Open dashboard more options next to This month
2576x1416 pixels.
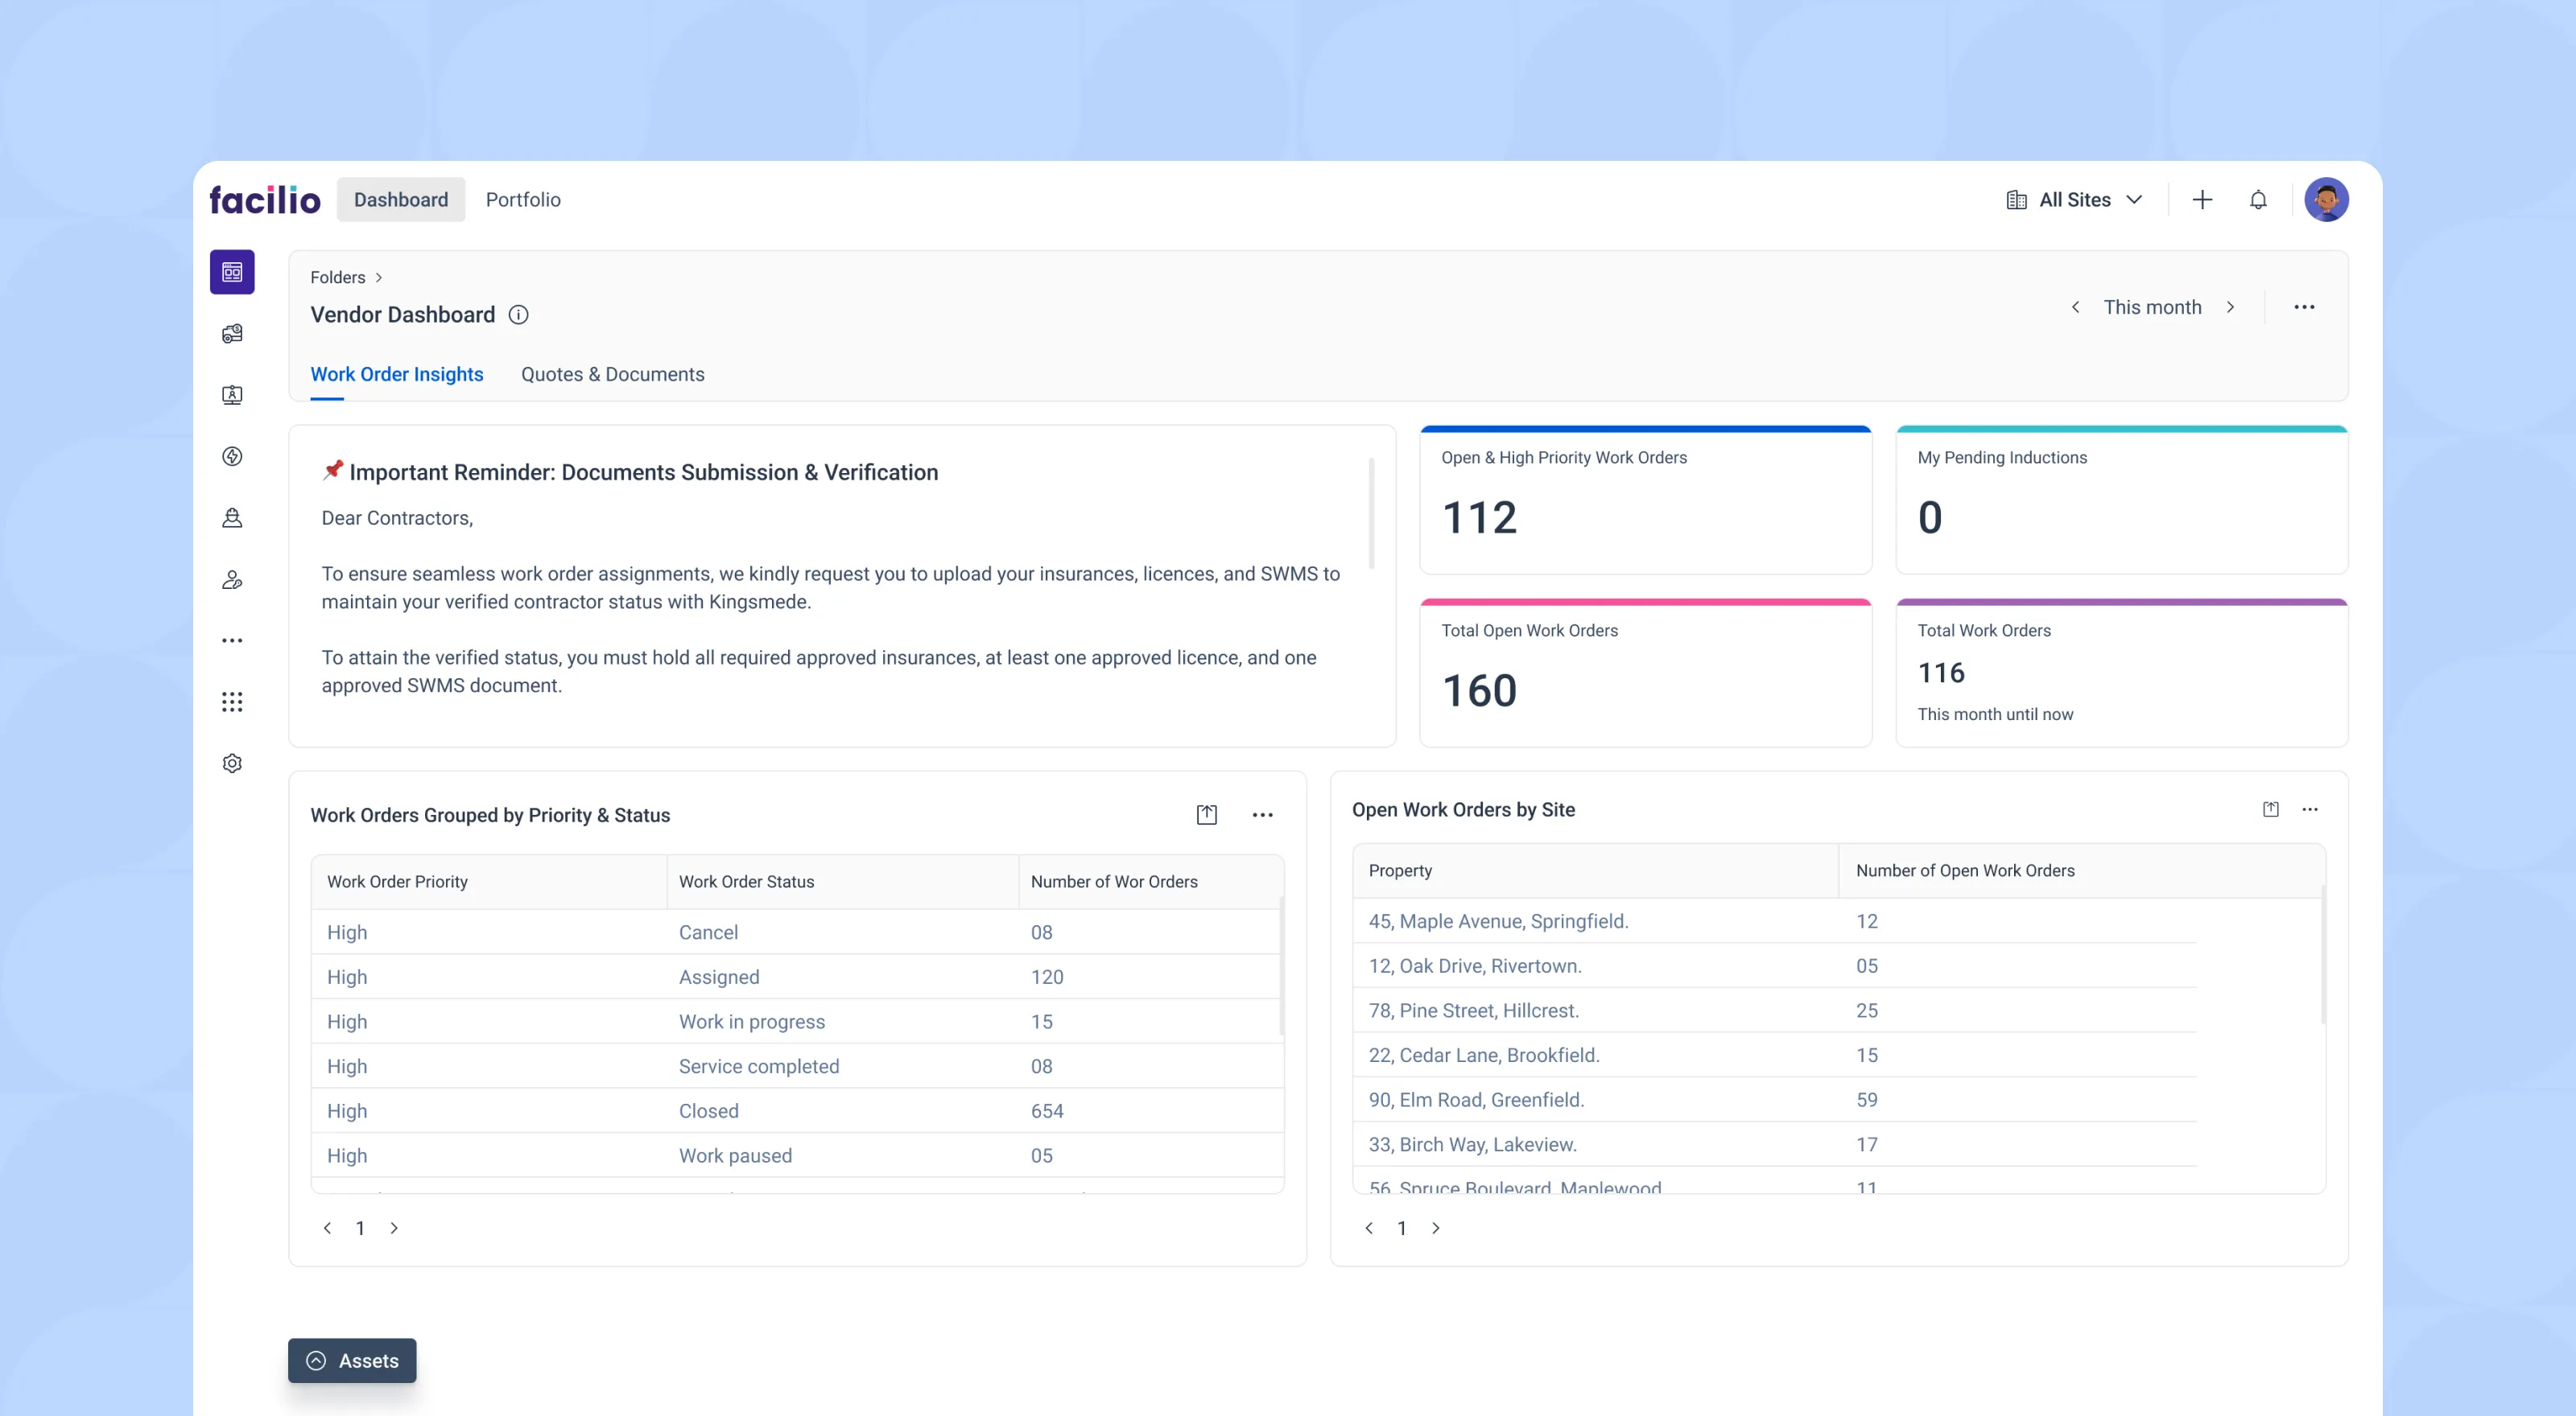(x=2304, y=307)
